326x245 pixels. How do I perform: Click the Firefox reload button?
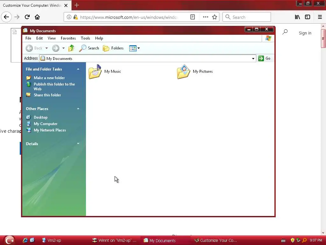(27, 17)
